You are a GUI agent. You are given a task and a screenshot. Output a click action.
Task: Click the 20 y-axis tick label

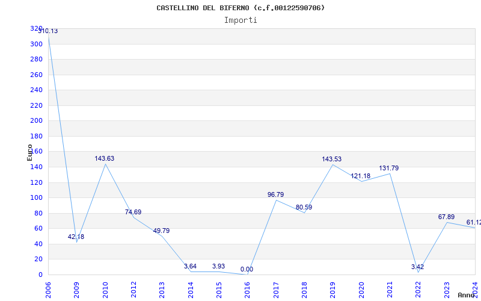click(38, 259)
